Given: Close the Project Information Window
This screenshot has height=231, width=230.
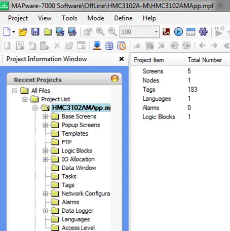Looking at the screenshot, I should [122, 59].
